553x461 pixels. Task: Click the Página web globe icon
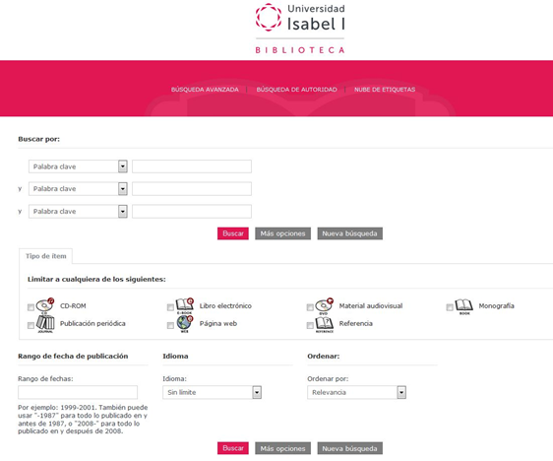[x=184, y=324]
